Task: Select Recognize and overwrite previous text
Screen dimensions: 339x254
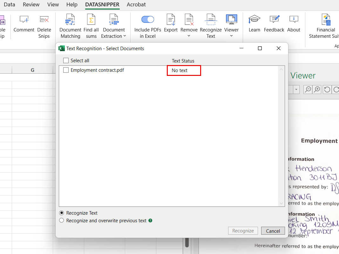Action: coord(61,220)
